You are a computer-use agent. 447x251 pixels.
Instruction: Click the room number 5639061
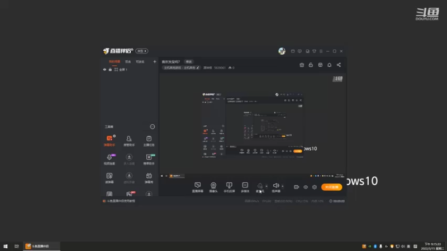(x=220, y=67)
